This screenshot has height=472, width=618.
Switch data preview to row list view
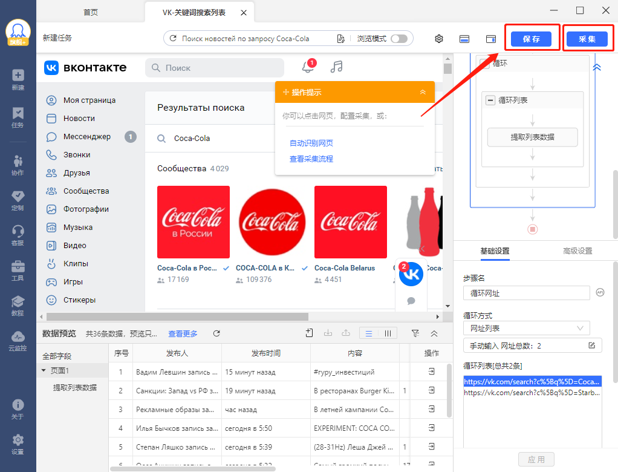click(369, 333)
